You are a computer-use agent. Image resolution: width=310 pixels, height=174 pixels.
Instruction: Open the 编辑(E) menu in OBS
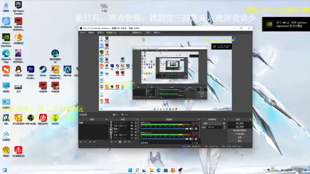(x=91, y=33)
